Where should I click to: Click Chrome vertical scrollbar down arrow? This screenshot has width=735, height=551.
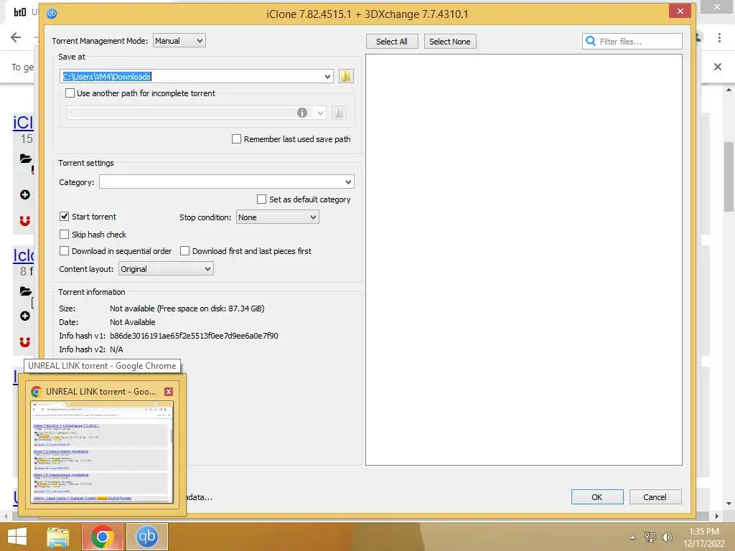(729, 504)
